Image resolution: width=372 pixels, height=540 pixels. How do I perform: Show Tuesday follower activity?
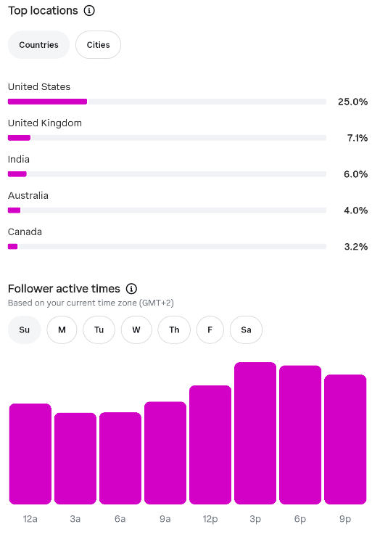click(x=99, y=330)
